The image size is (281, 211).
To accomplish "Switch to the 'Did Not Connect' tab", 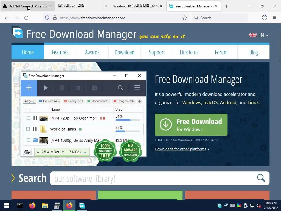I will [28, 6].
